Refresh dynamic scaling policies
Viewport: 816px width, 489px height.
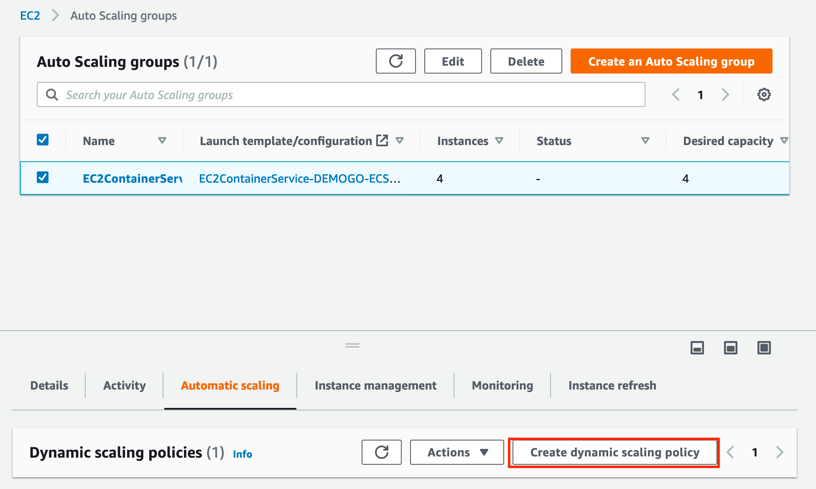[x=381, y=452]
